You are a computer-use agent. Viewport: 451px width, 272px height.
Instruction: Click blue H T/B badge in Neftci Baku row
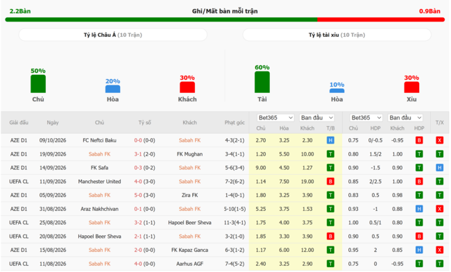pyautogui.click(x=330, y=140)
